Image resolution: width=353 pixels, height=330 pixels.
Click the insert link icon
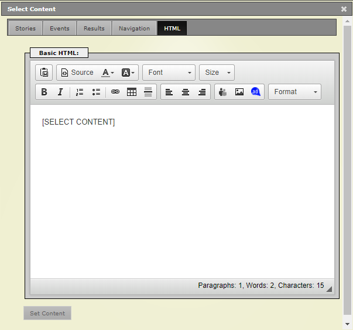click(x=115, y=92)
